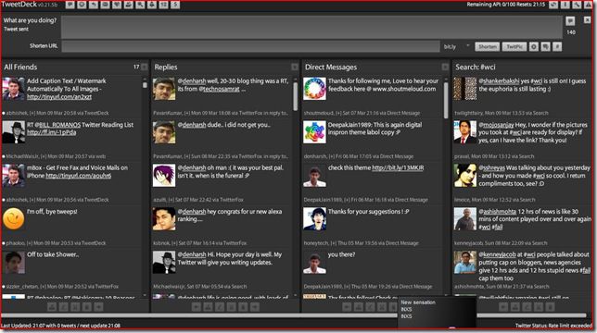
Task: Open @kenneyjacob mention in Search column
Action: point(497,254)
